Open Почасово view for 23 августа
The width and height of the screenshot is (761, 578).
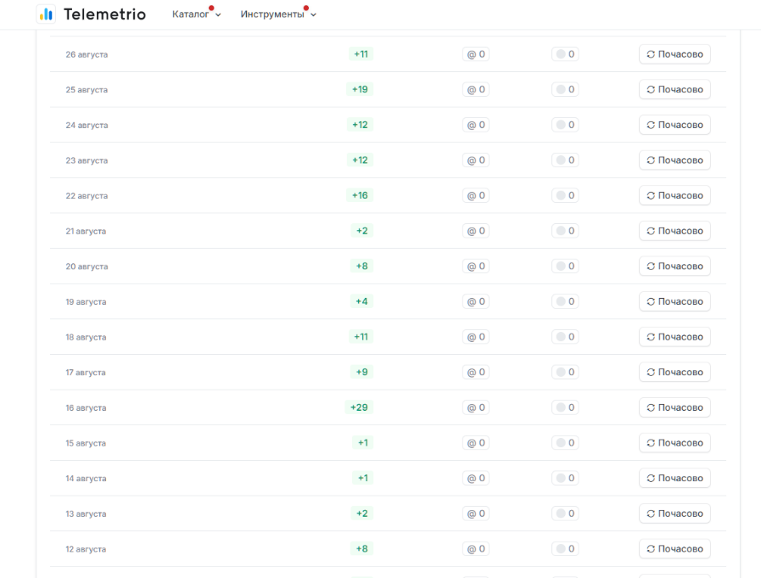pos(674,160)
